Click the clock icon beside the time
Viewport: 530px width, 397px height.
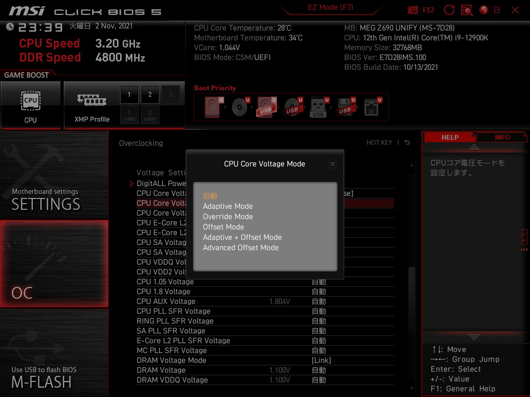point(10,27)
